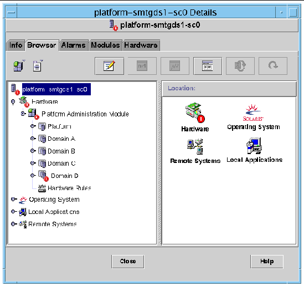Expand the Platform tree node

pos(33,126)
